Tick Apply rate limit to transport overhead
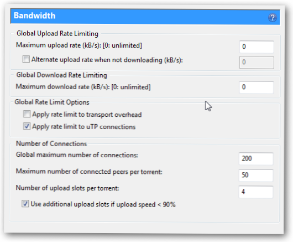This screenshot has width=293, height=242. (x=27, y=114)
